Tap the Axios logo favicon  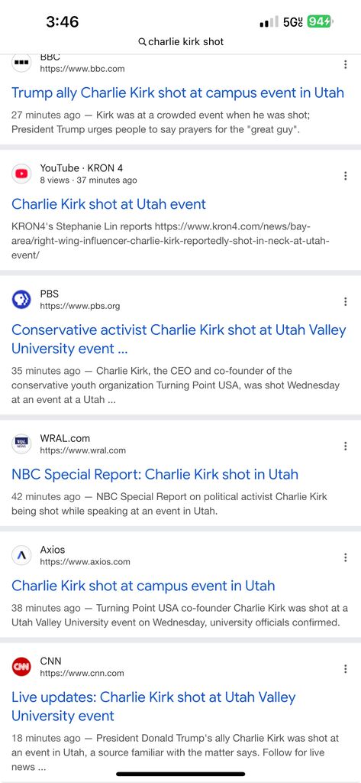tap(21, 555)
